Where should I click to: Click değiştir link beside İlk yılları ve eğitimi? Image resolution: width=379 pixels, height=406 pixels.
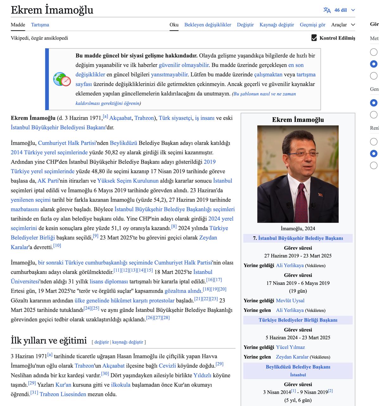(101, 342)
